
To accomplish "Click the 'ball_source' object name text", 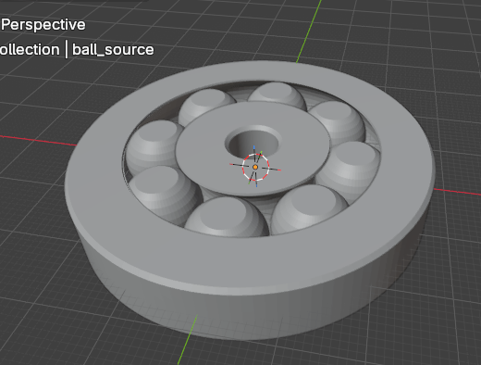I will 113,50.
